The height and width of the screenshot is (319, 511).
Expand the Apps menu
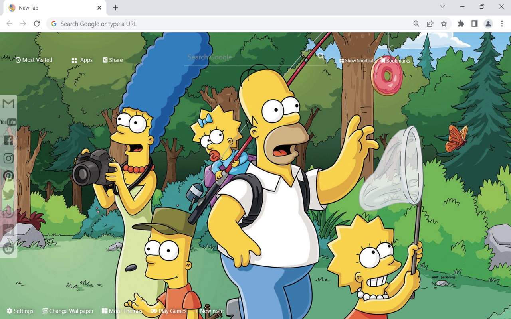pyautogui.click(x=82, y=60)
